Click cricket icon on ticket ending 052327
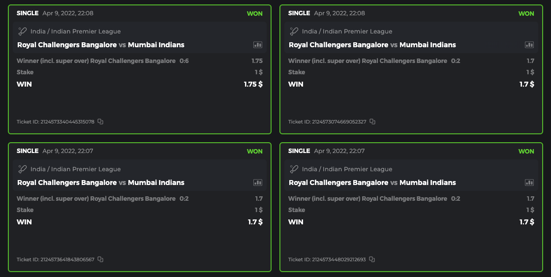Screen dimensions: 551x277 coord(294,31)
